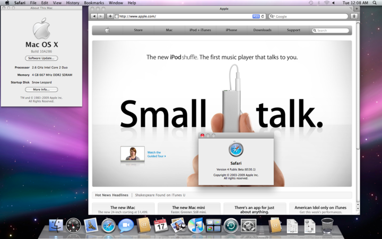Viewport: 382px width, 239px height.
Task: Select the iPod + iTunes navigation tab
Action: [200, 30]
